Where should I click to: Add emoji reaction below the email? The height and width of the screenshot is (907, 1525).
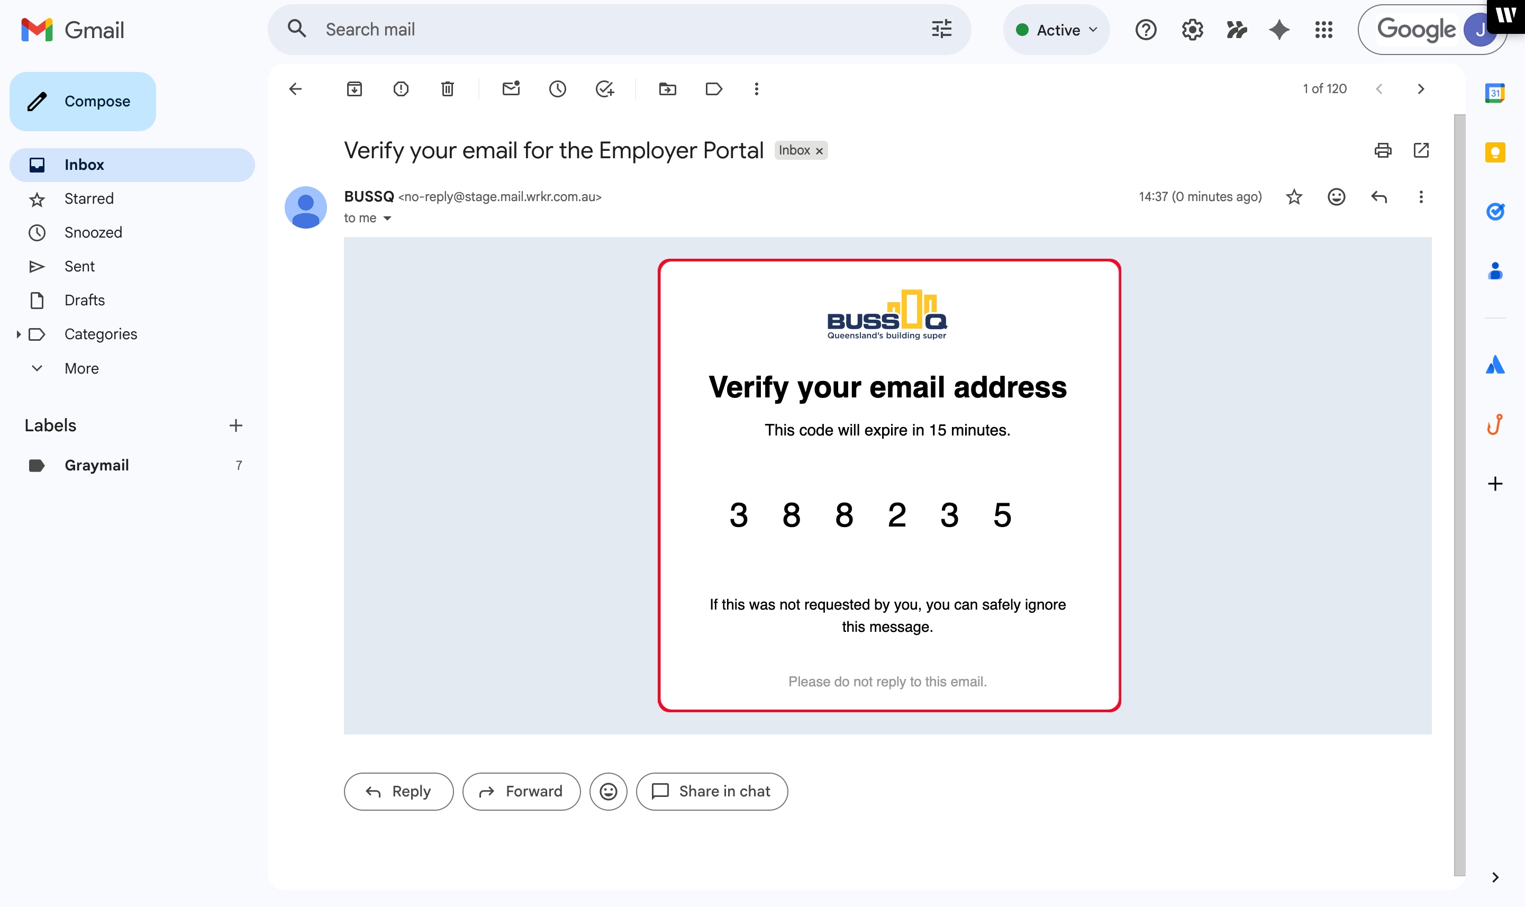click(x=608, y=792)
